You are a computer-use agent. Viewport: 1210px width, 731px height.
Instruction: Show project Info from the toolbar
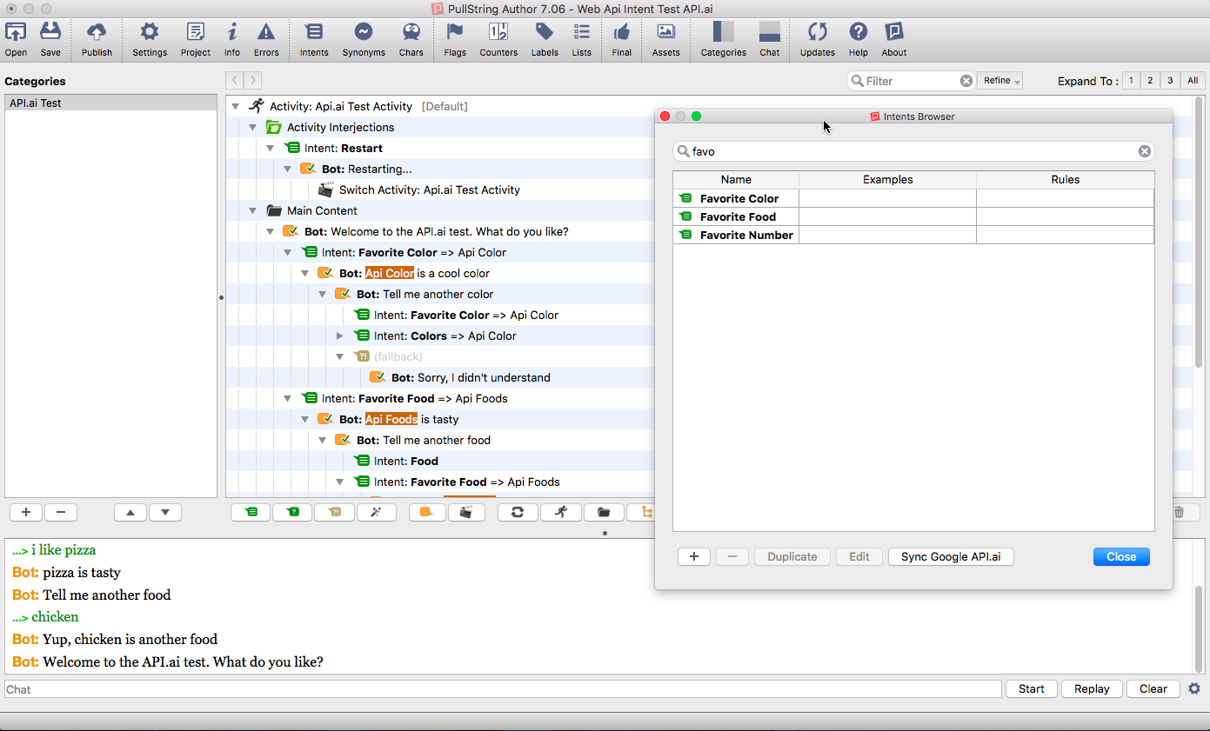tap(232, 38)
